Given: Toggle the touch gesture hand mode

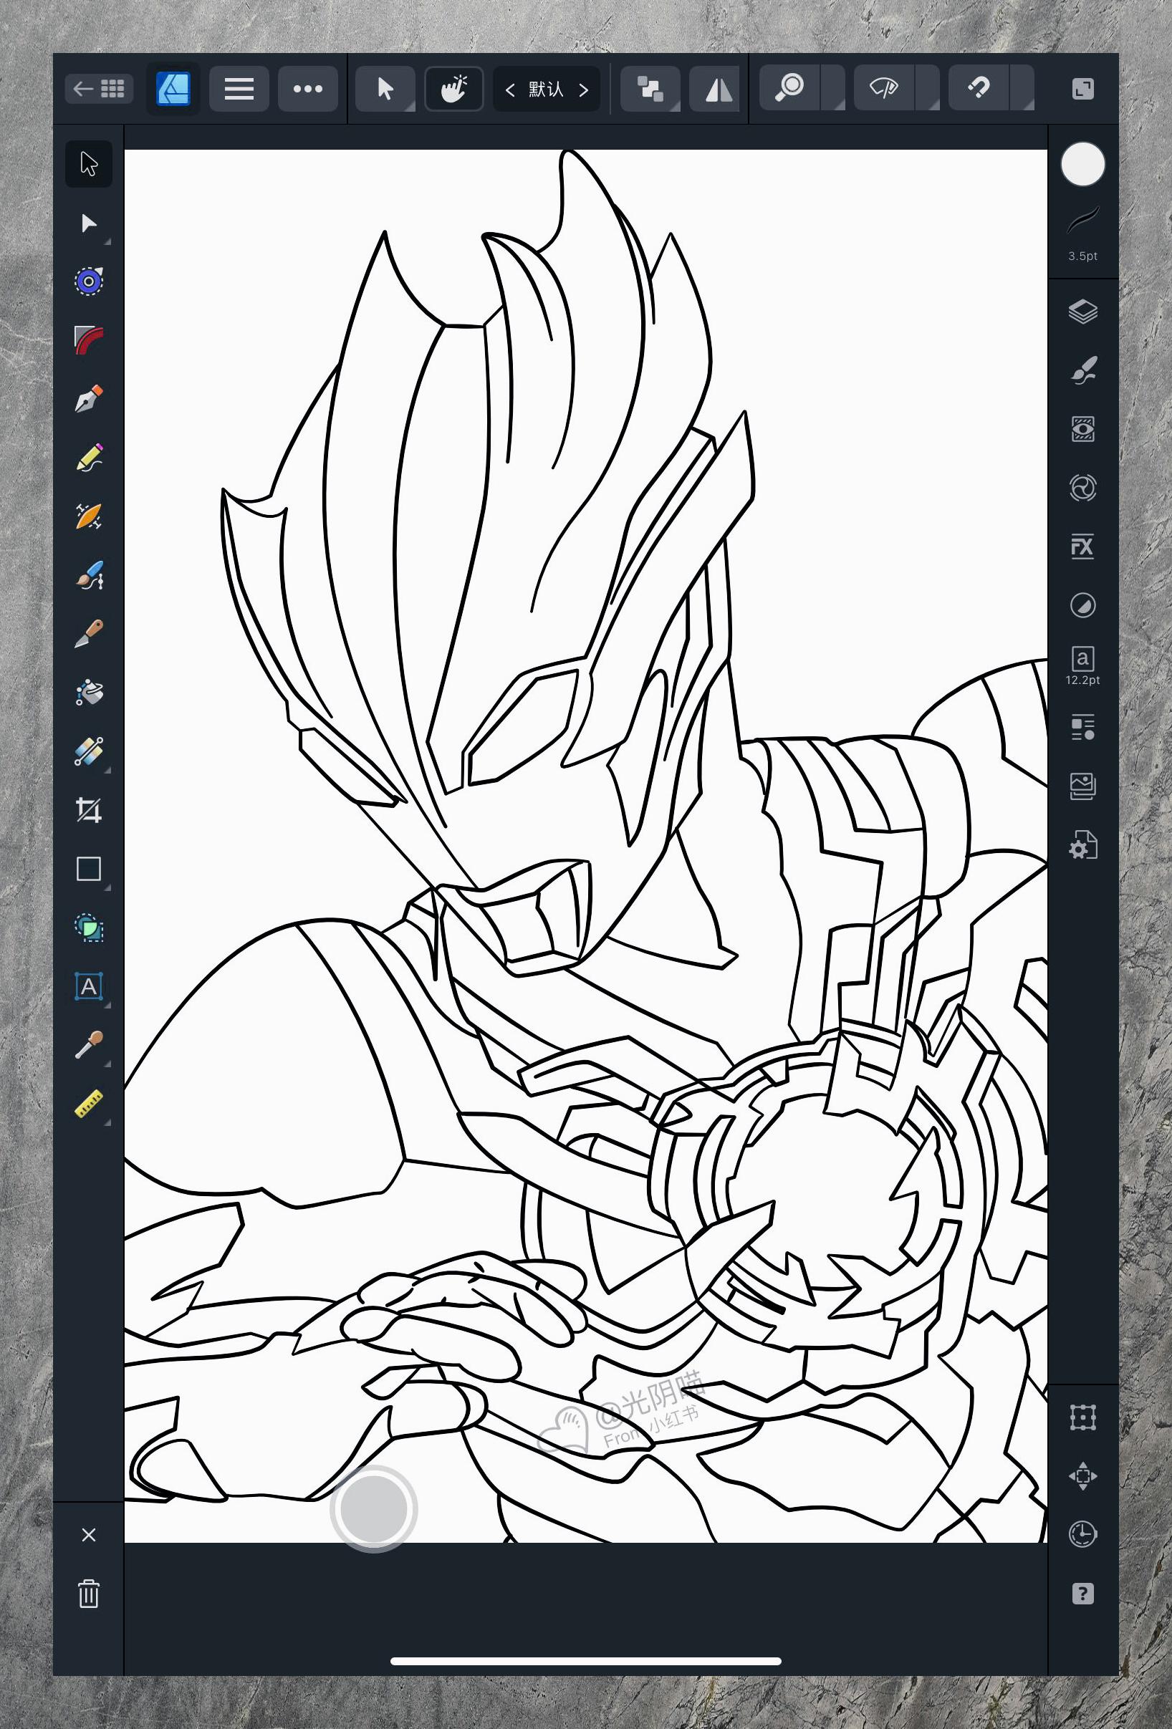Looking at the screenshot, I should (454, 90).
